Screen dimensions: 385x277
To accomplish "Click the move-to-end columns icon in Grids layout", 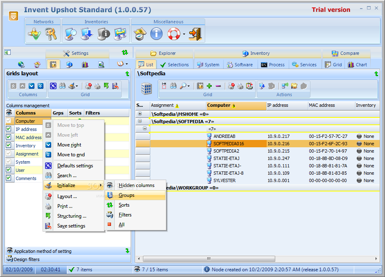I will [41, 86].
